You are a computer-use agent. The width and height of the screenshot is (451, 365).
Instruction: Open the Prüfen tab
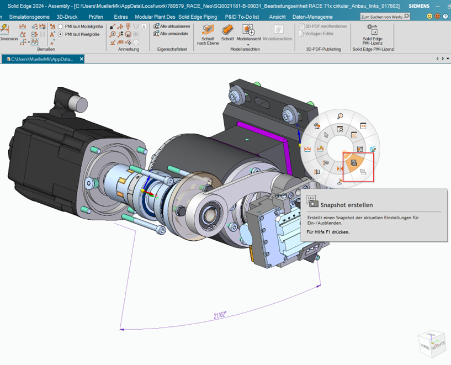(95, 17)
